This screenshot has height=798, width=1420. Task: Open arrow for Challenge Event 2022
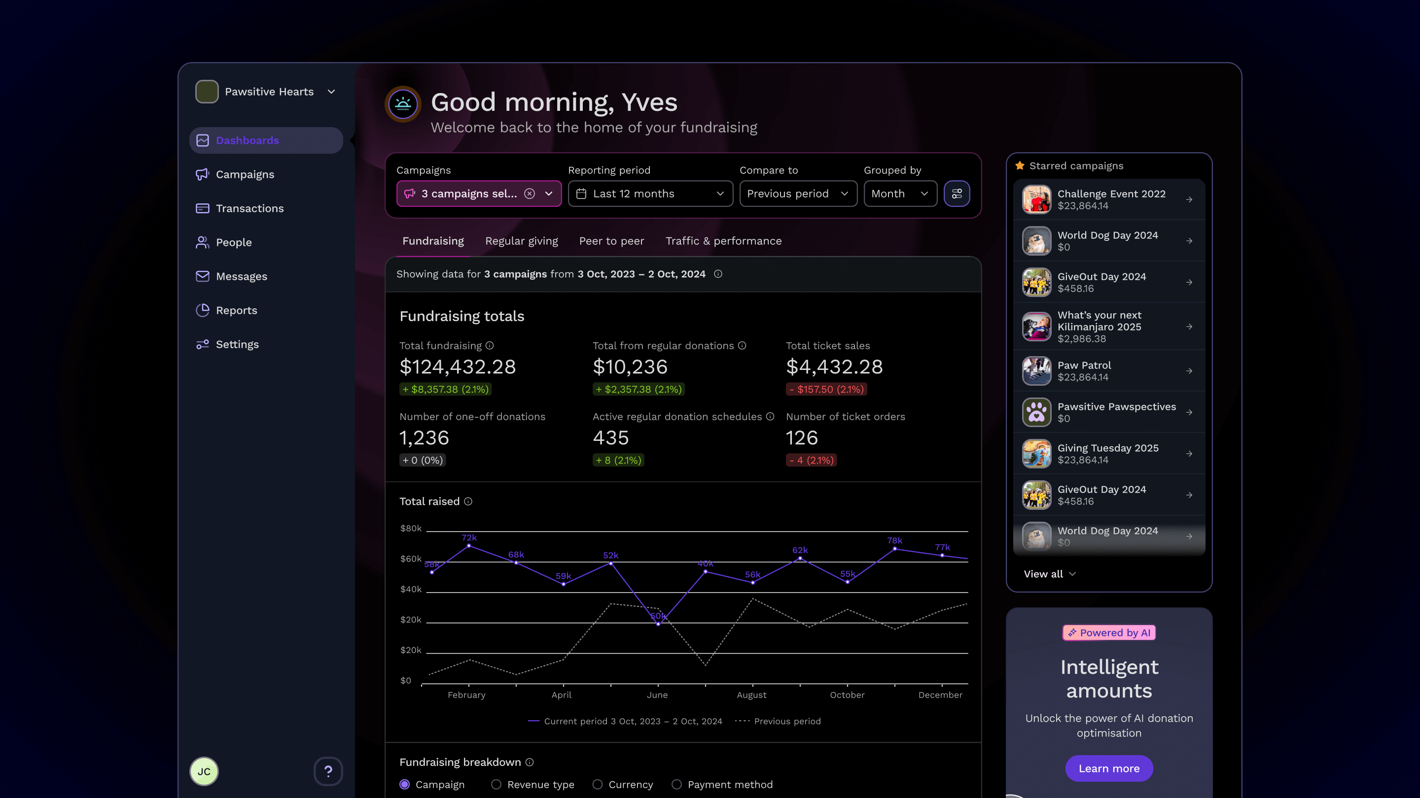pos(1189,199)
